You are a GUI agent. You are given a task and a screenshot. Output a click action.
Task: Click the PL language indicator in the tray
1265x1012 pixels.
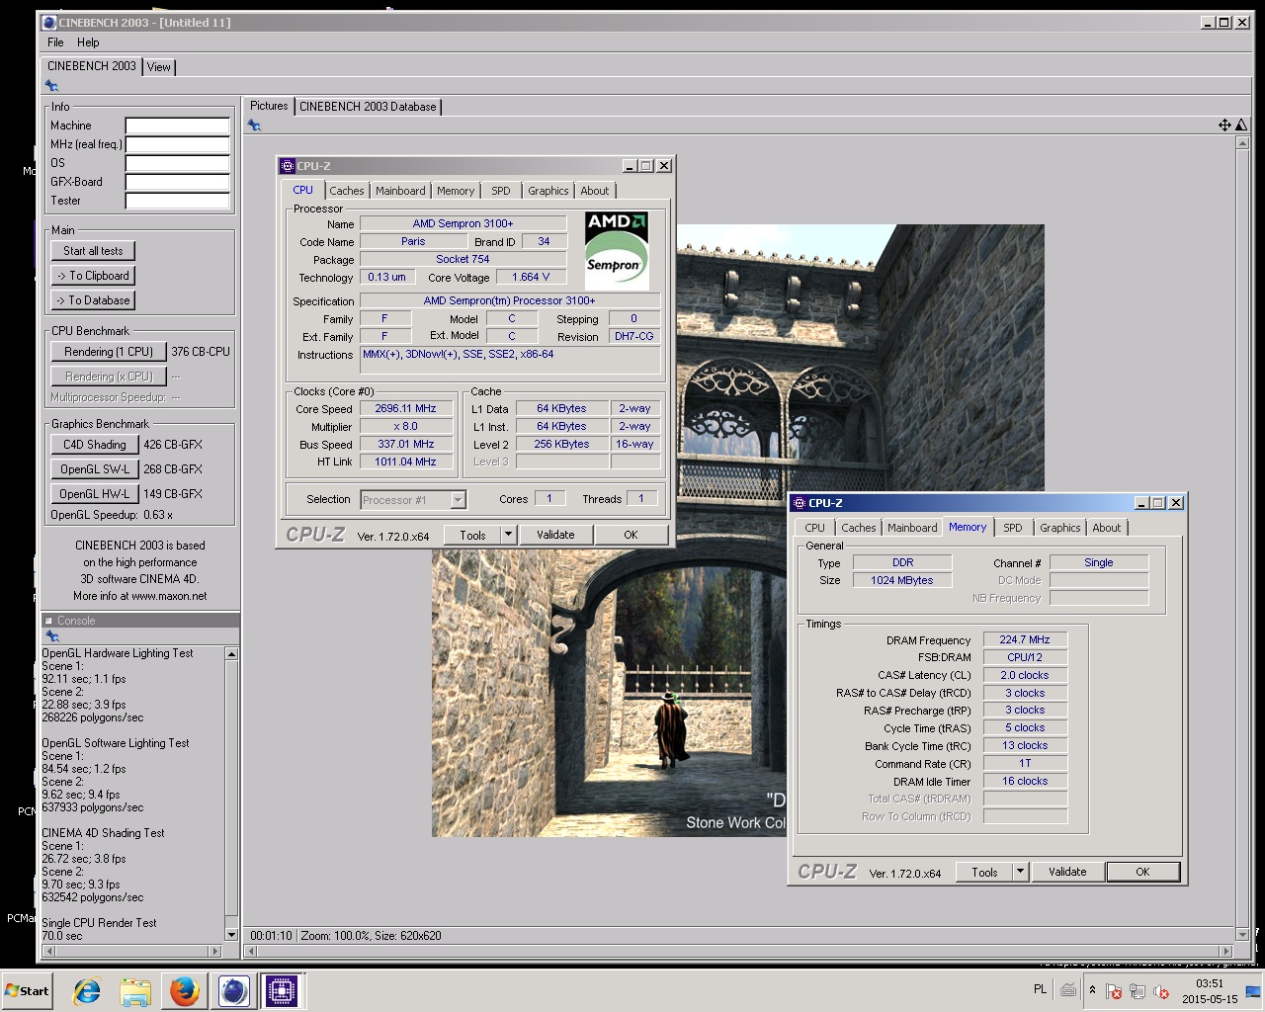[x=1040, y=989]
